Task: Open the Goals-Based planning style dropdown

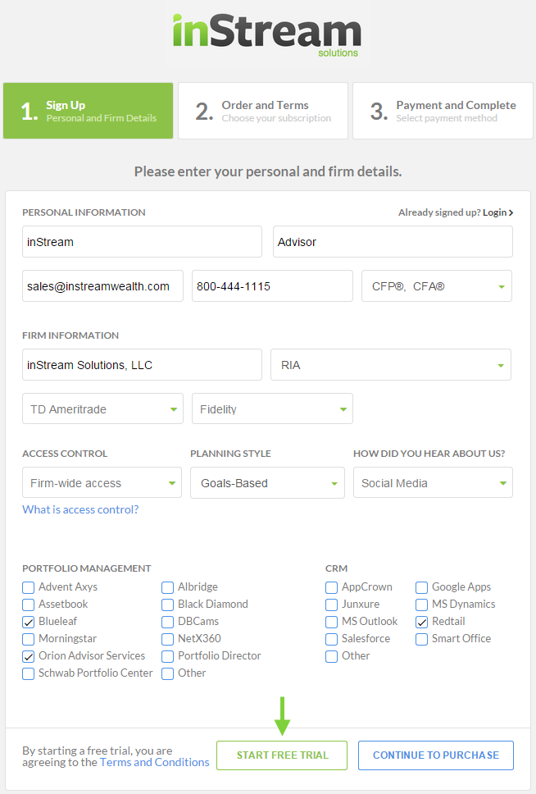Action: (267, 482)
